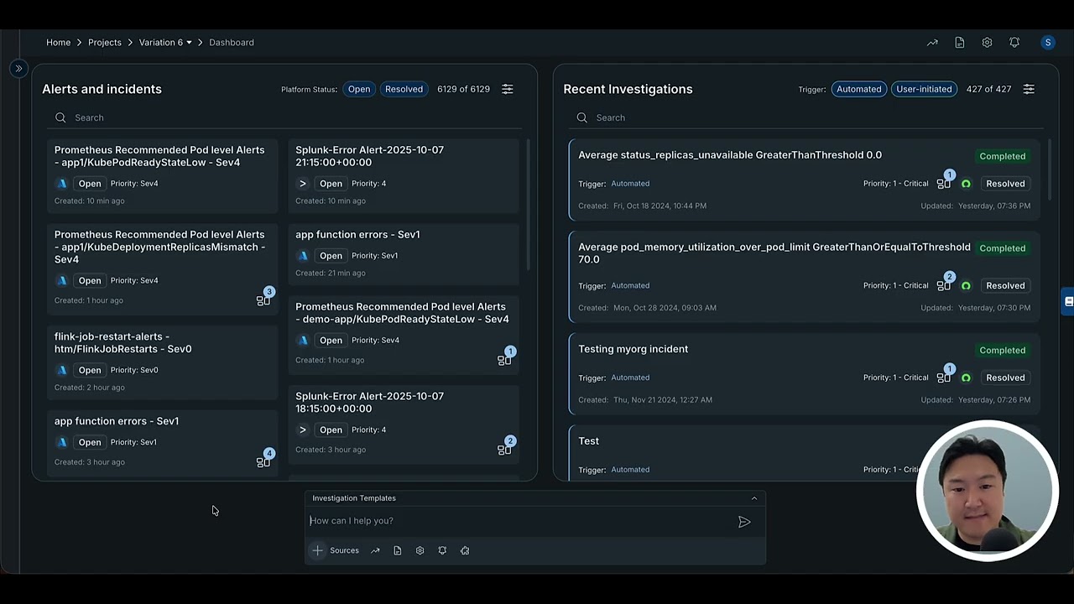This screenshot has width=1074, height=604.
Task: Go to Home breadcrumb
Action: 59,43
